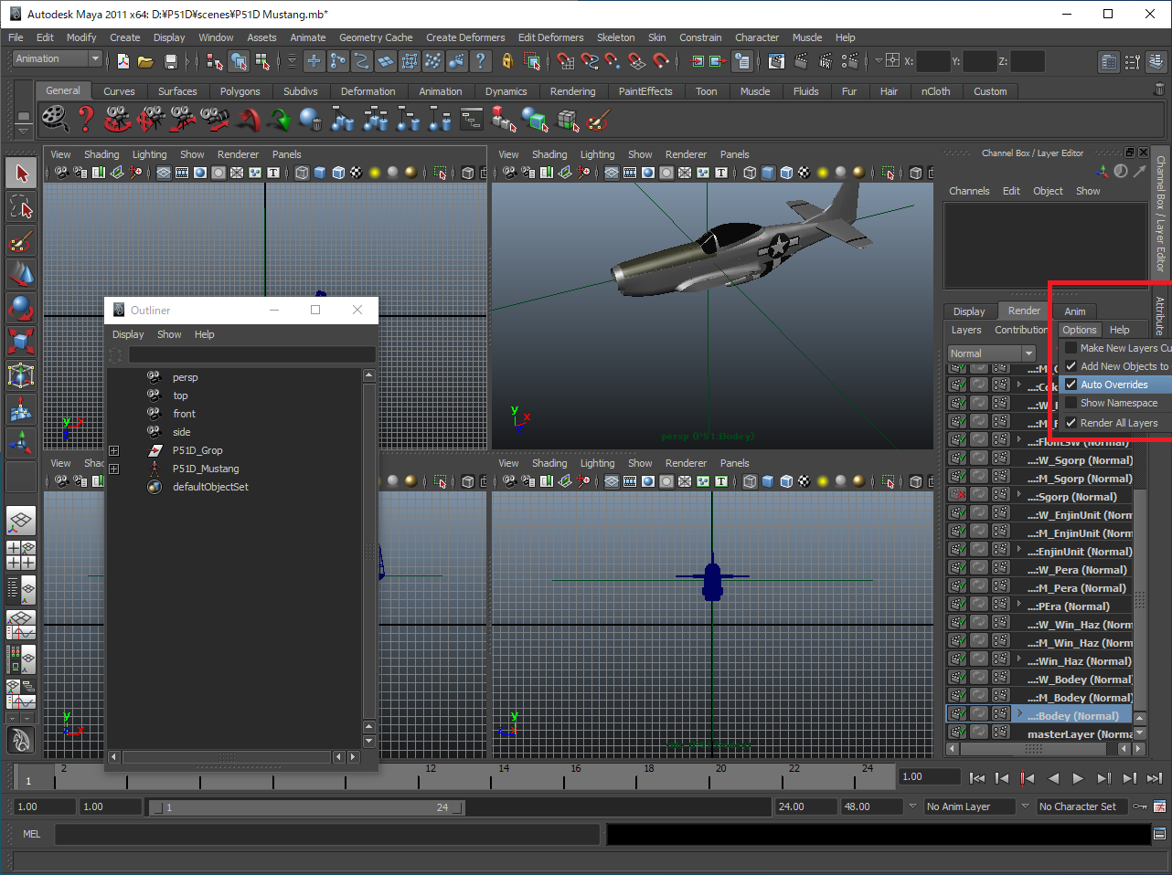Click the Open Scene folder icon
1172x875 pixels.
click(145, 61)
